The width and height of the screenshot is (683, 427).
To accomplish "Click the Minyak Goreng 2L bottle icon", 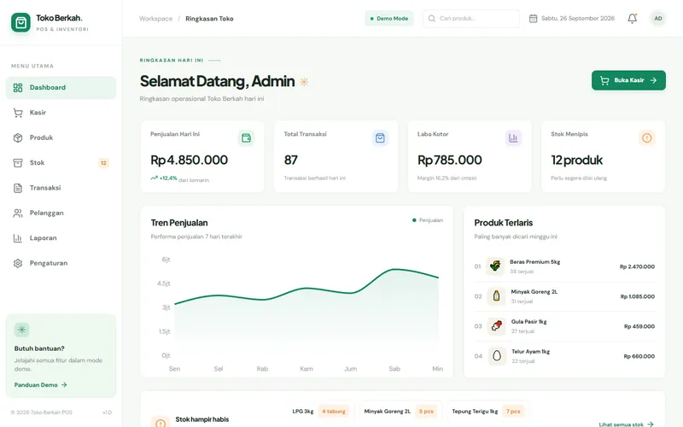I will tap(496, 296).
